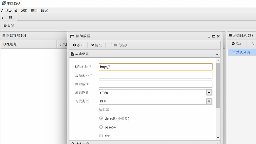Screen dimensions: 256x144
Task: Select the default (不推荐) encoder
Action: 101,118
